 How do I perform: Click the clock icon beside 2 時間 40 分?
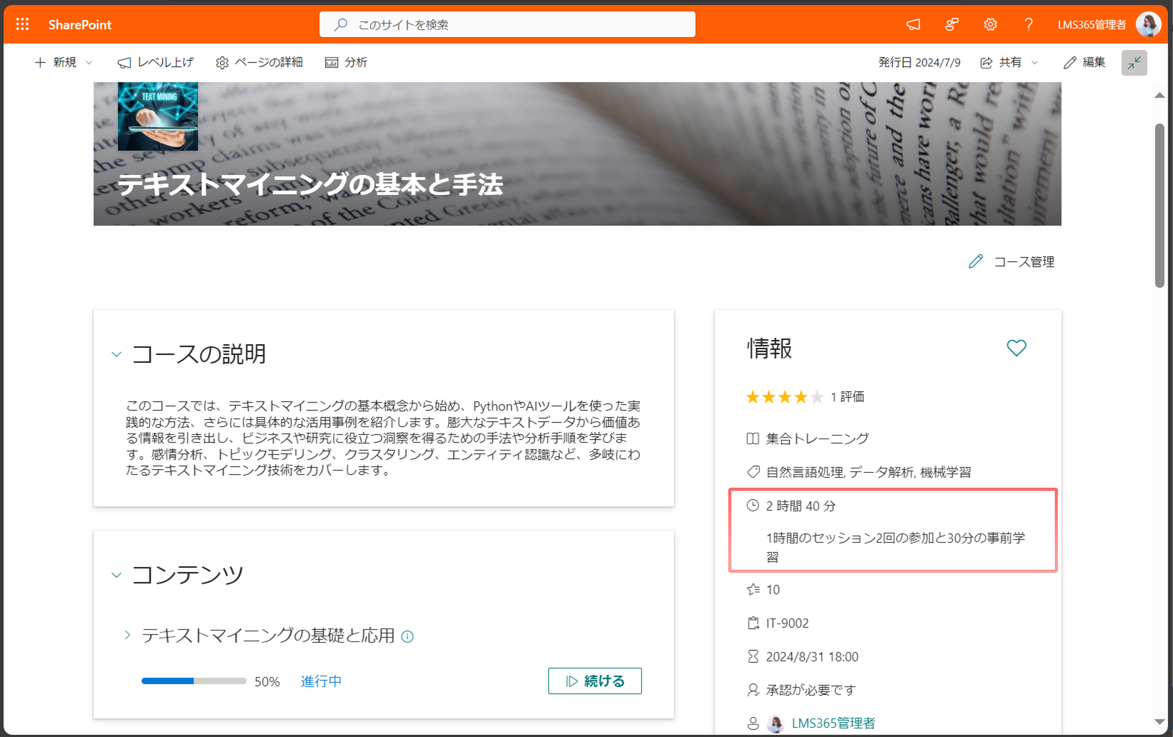click(753, 505)
